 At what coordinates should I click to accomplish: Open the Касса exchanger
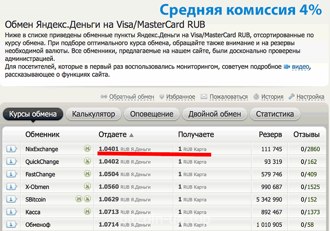tap(33, 212)
